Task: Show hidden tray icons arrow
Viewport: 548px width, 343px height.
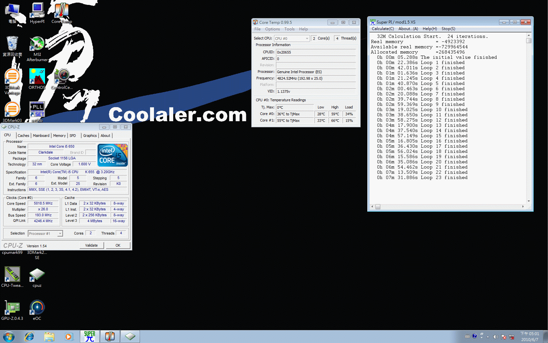Action: click(488, 337)
